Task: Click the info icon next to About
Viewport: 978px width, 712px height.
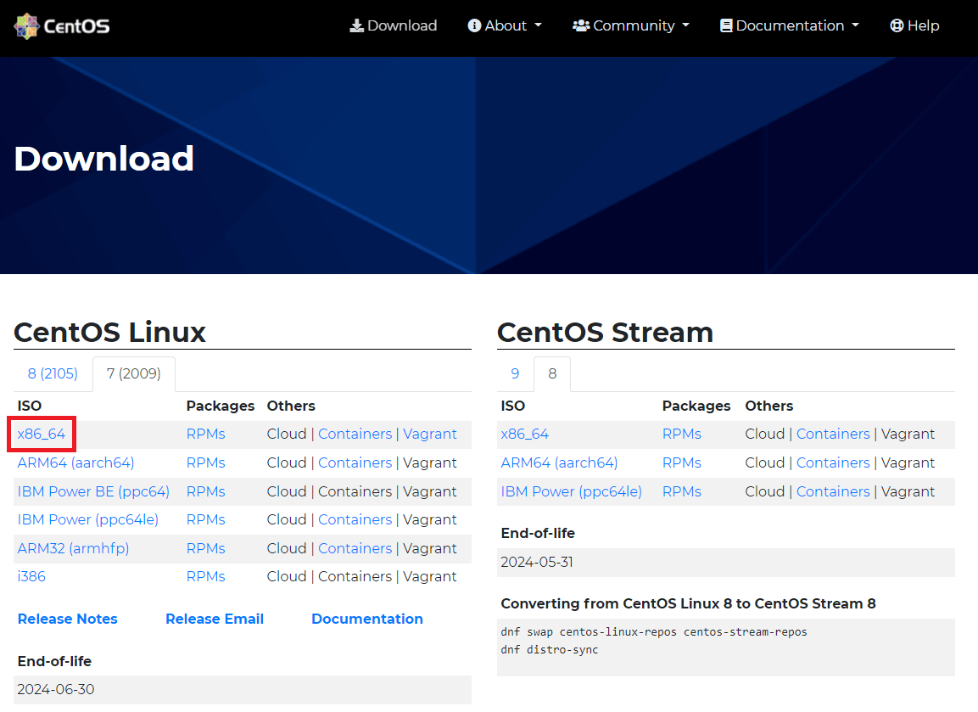Action: tap(474, 25)
